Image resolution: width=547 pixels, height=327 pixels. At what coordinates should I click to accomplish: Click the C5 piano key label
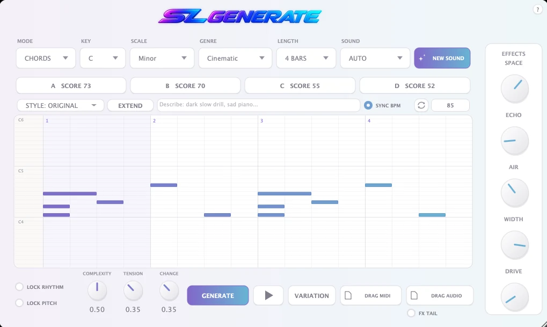(21, 171)
